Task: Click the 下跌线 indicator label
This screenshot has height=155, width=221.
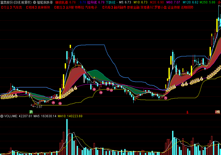Action: (x=110, y=2)
